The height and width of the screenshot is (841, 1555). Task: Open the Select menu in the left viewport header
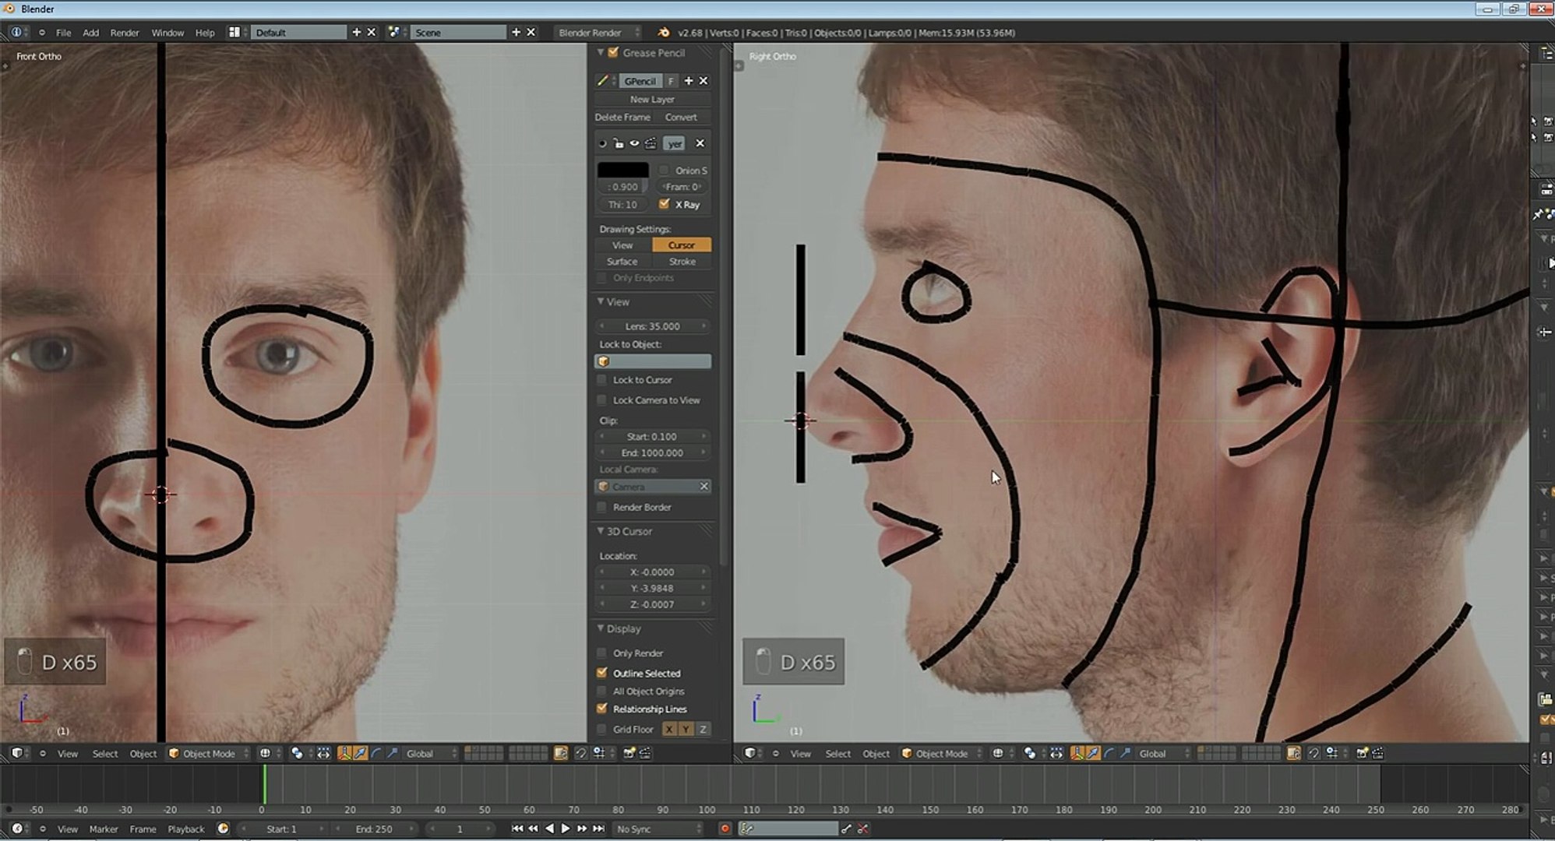pos(105,754)
